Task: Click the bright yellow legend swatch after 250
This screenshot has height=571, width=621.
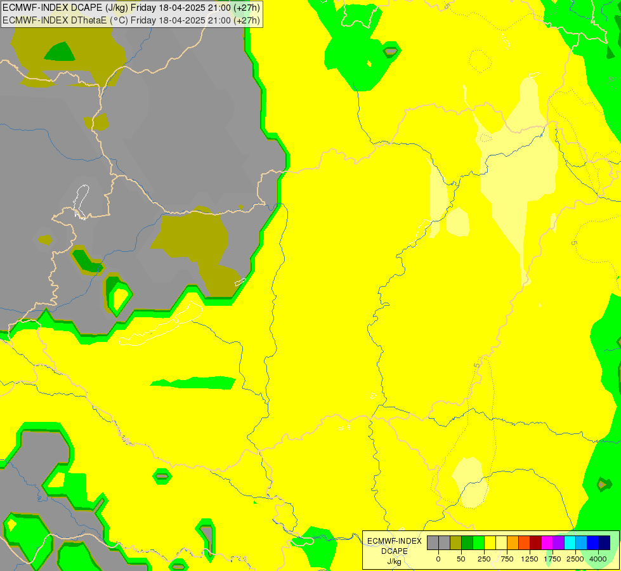Action: [x=490, y=542]
